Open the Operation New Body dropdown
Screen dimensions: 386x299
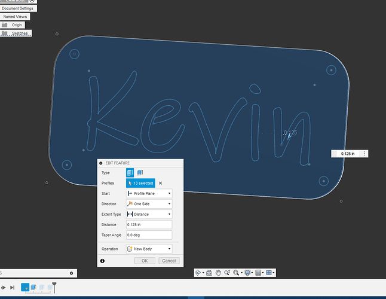[x=149, y=249]
